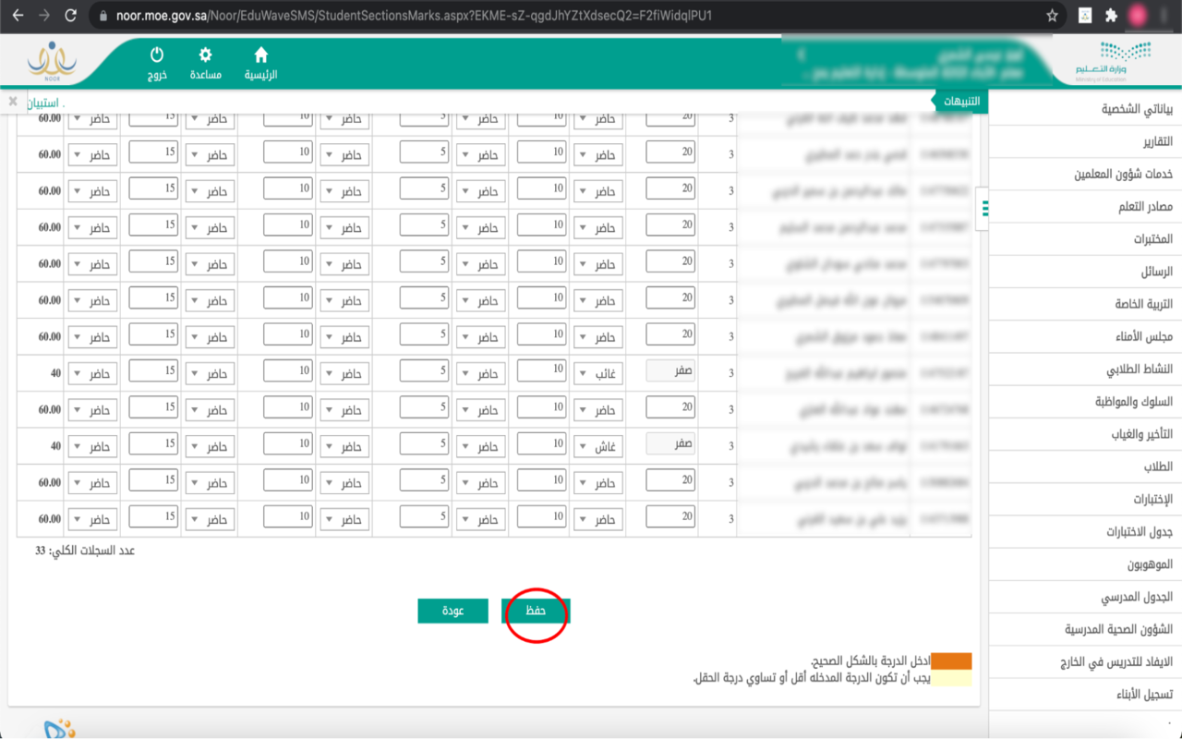Open the browser profile avatar

[x=1138, y=16]
